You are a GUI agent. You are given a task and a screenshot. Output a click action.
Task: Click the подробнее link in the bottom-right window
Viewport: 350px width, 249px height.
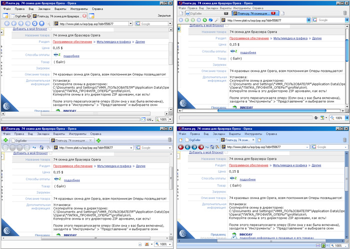[247, 180]
